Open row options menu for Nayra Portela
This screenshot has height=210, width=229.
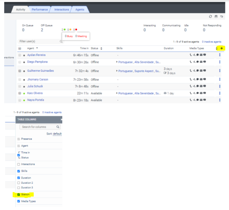click(220, 100)
